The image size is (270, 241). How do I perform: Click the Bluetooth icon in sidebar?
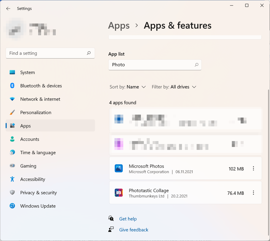(x=12, y=85)
